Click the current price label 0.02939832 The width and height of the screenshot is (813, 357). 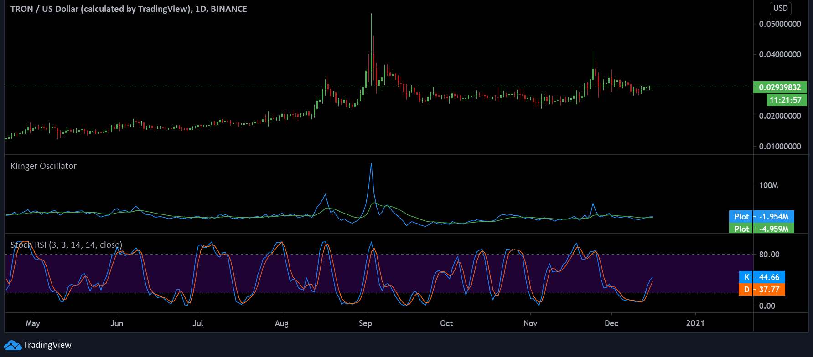[x=780, y=87]
